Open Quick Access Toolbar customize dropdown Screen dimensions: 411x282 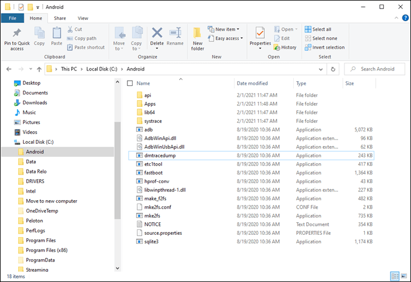[38, 7]
